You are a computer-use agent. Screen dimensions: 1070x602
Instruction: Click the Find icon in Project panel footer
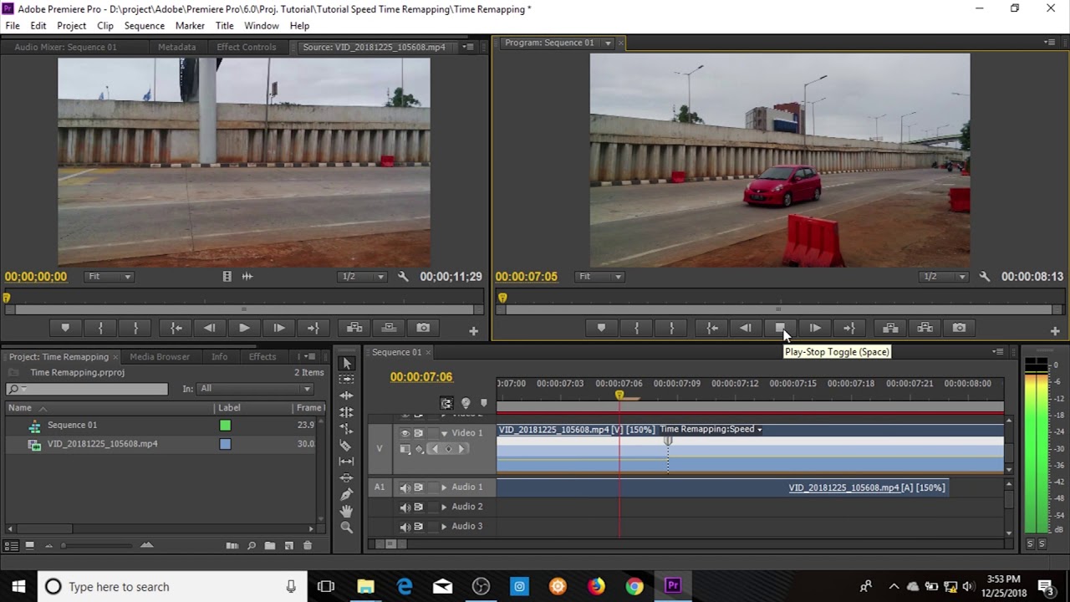tap(251, 546)
